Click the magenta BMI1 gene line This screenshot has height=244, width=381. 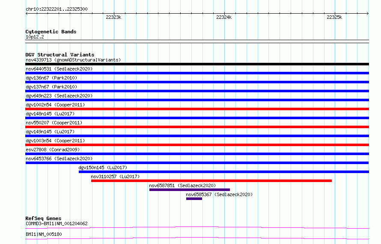[x=197, y=238]
